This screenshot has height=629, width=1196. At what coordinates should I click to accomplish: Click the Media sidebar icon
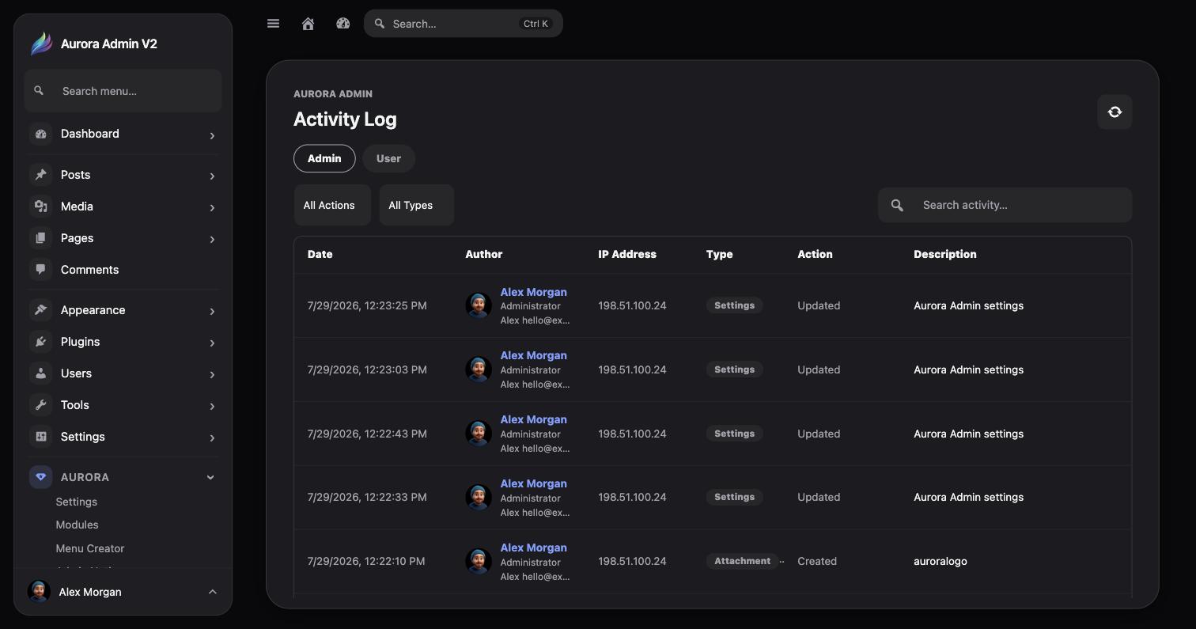[x=41, y=207]
